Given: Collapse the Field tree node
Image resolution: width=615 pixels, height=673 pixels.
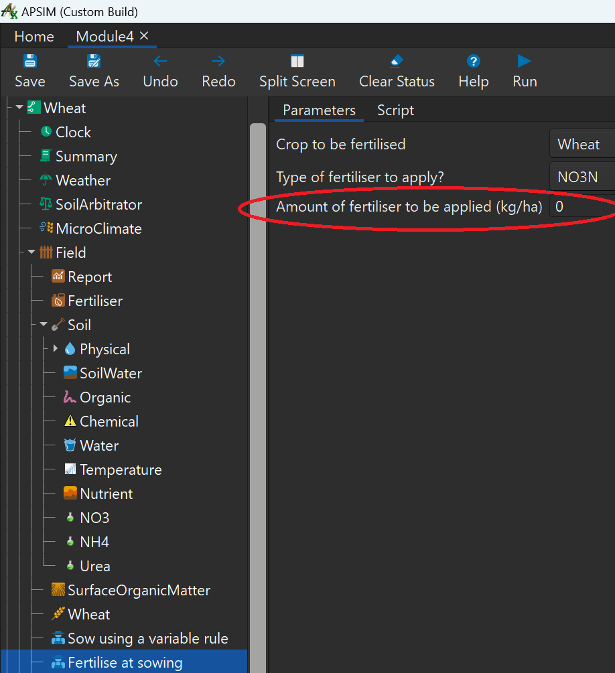Looking at the screenshot, I should pyautogui.click(x=31, y=252).
